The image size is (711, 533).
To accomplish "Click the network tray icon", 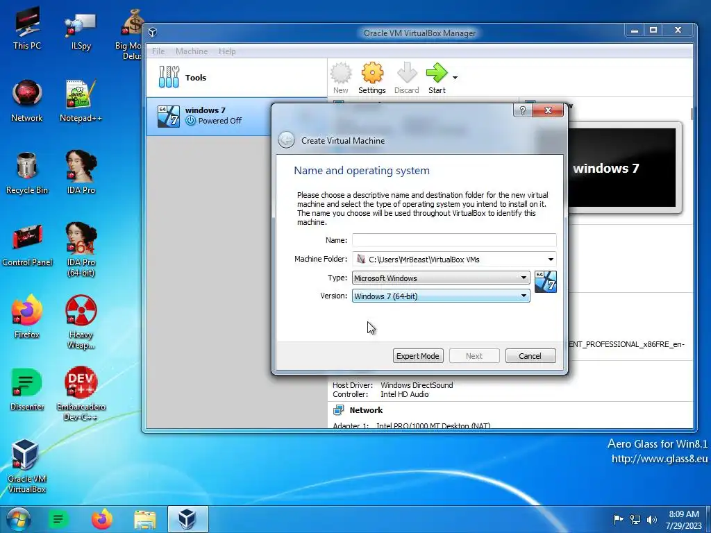I will (635, 519).
